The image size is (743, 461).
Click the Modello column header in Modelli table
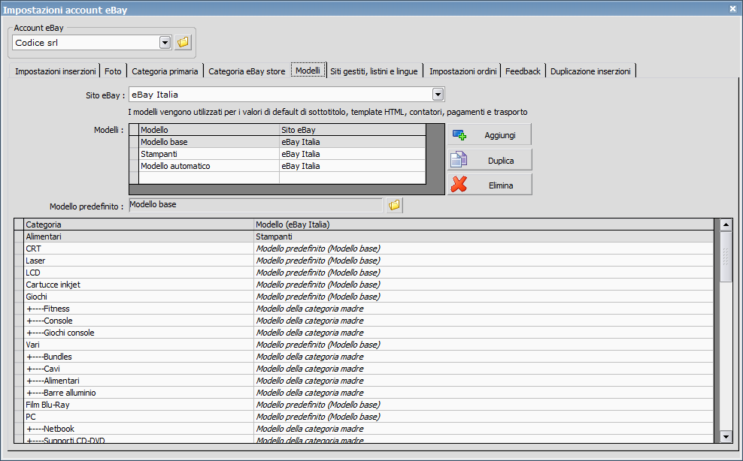pyautogui.click(x=209, y=130)
